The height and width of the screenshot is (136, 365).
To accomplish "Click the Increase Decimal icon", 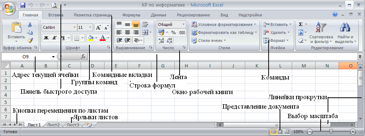I will click(x=161, y=41).
